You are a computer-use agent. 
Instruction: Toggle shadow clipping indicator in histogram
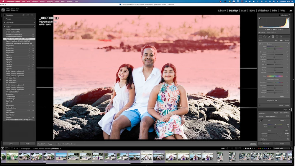pos(260,19)
